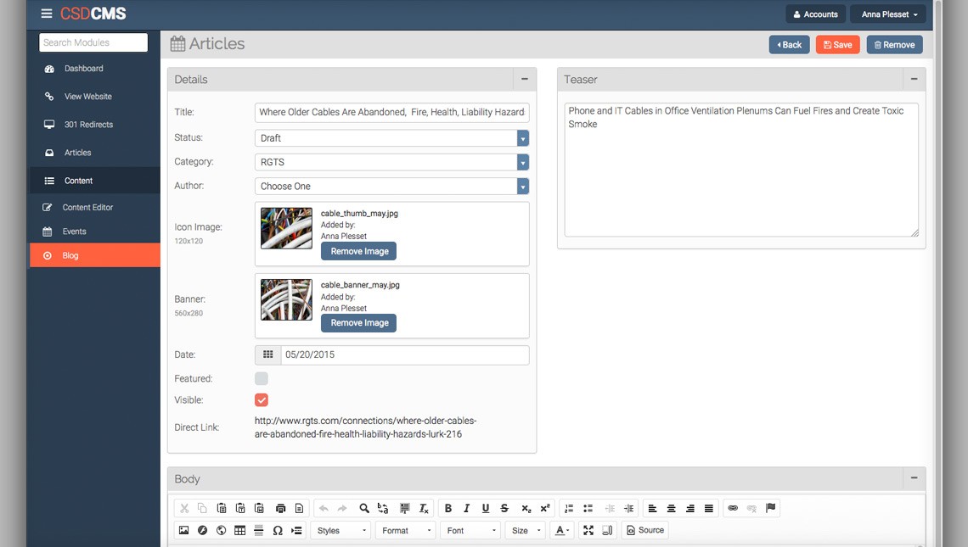Open the Author dropdown
The height and width of the screenshot is (547, 968).
point(391,187)
